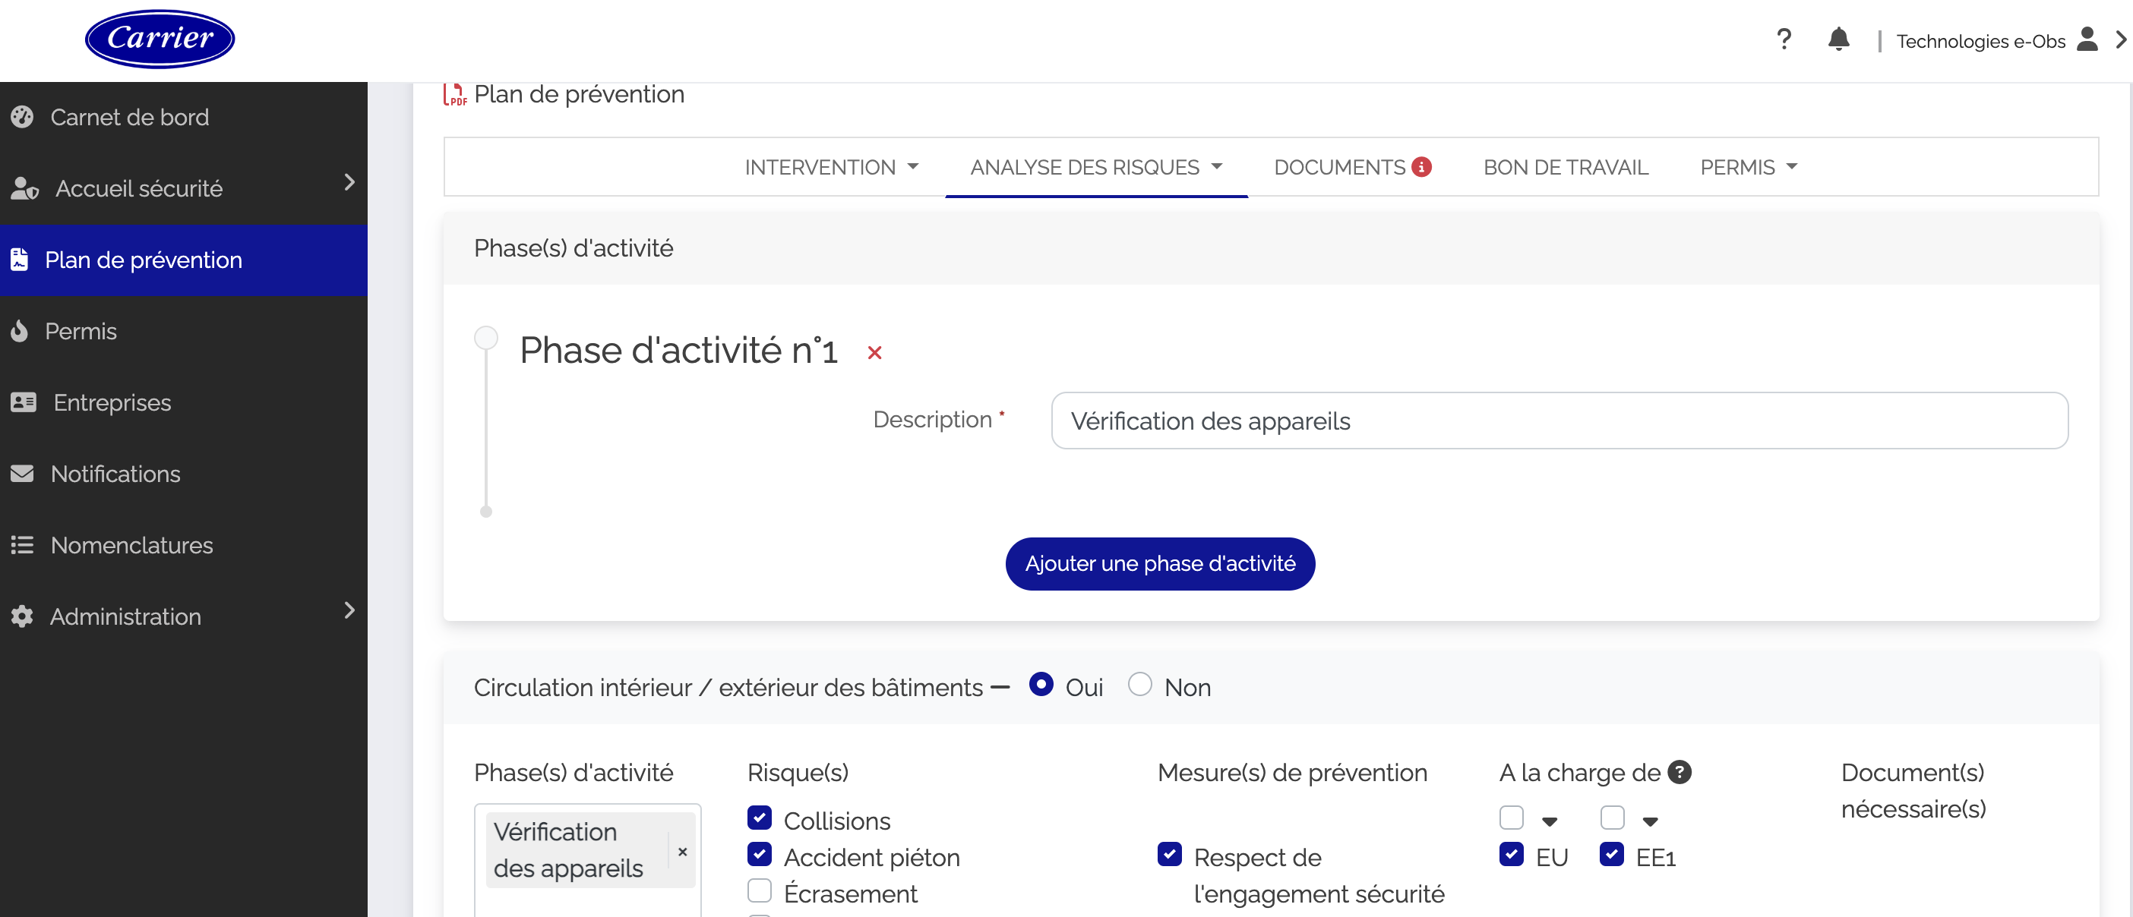Image resolution: width=2133 pixels, height=917 pixels.
Task: Expand Administration submenu chevron
Action: pos(349,610)
